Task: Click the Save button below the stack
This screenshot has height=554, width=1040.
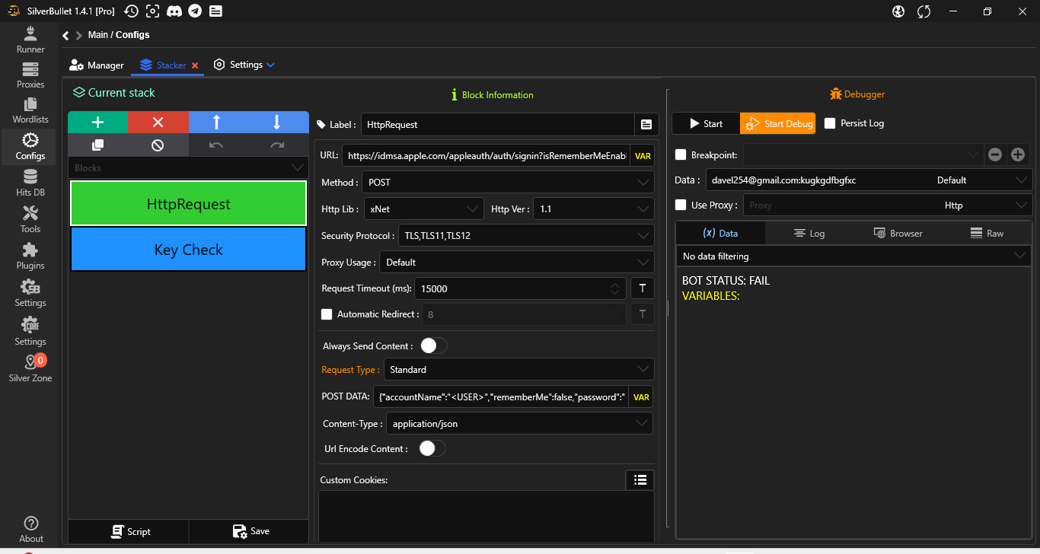Action: (x=250, y=531)
